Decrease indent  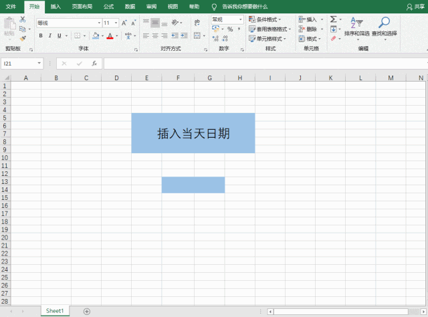point(175,35)
